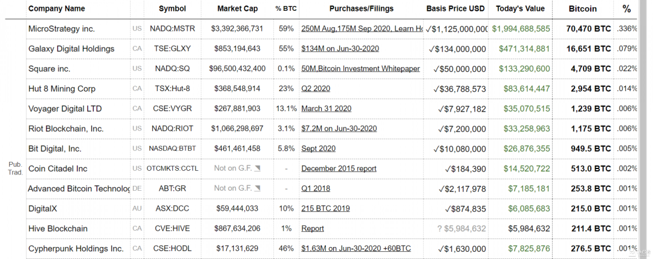Click Bit Digital's "Sept 2020" link

point(318,149)
